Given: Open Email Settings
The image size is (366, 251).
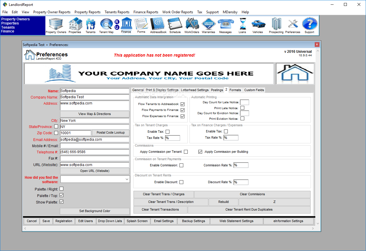Looking at the screenshot, I should point(164,221).
